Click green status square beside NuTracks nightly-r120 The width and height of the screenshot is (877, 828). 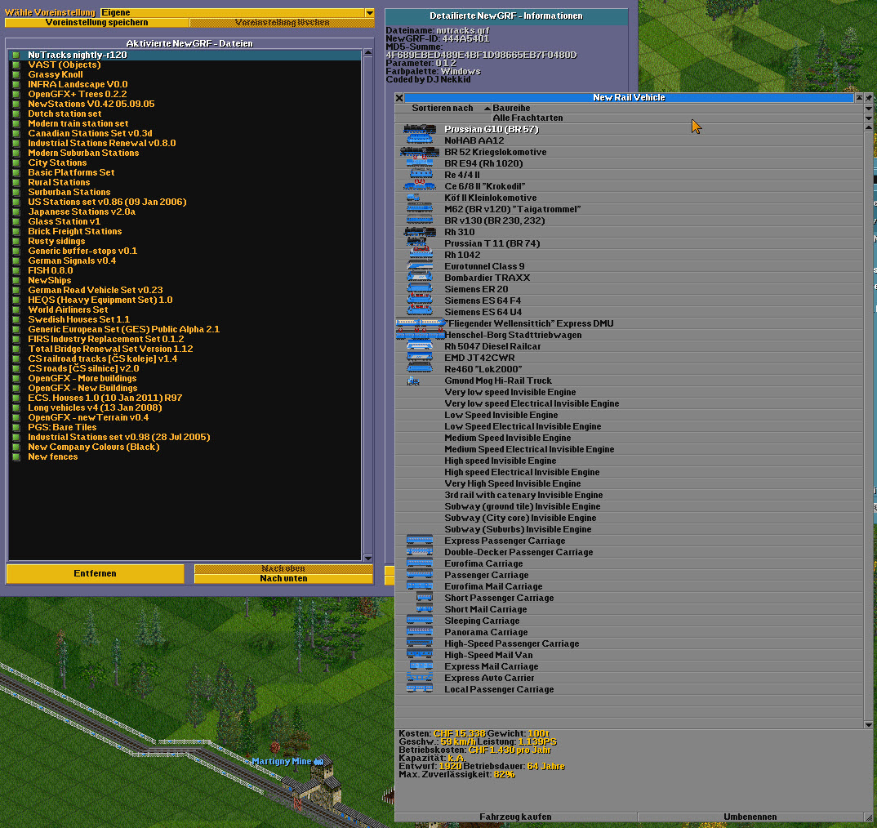[16, 55]
